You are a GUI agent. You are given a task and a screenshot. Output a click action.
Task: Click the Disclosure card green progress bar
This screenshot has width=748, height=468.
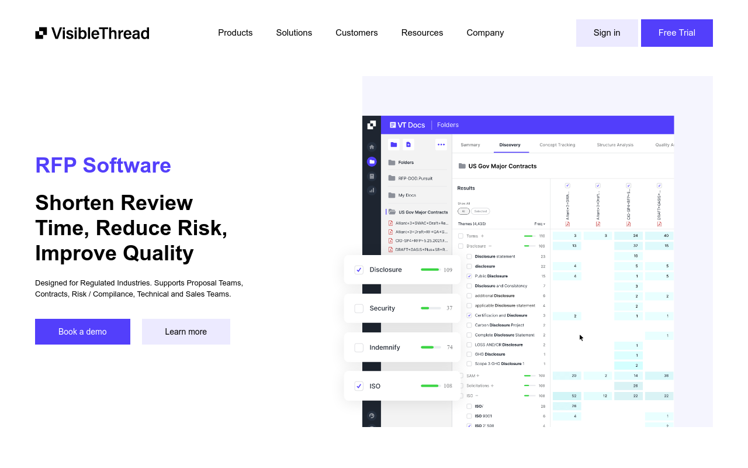[430, 270]
